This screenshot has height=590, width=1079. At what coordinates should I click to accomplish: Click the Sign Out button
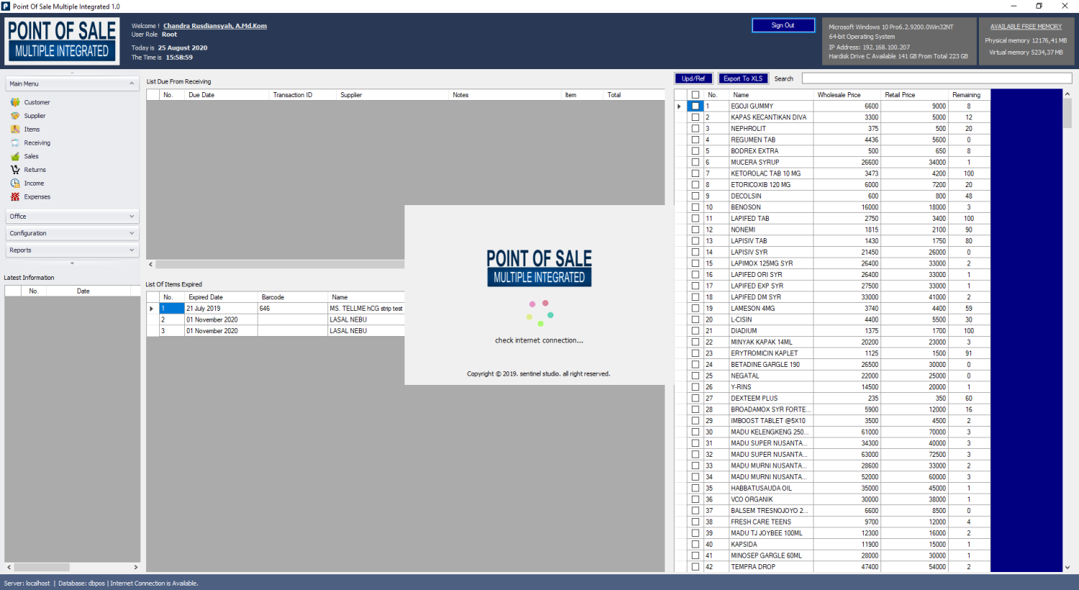782,25
